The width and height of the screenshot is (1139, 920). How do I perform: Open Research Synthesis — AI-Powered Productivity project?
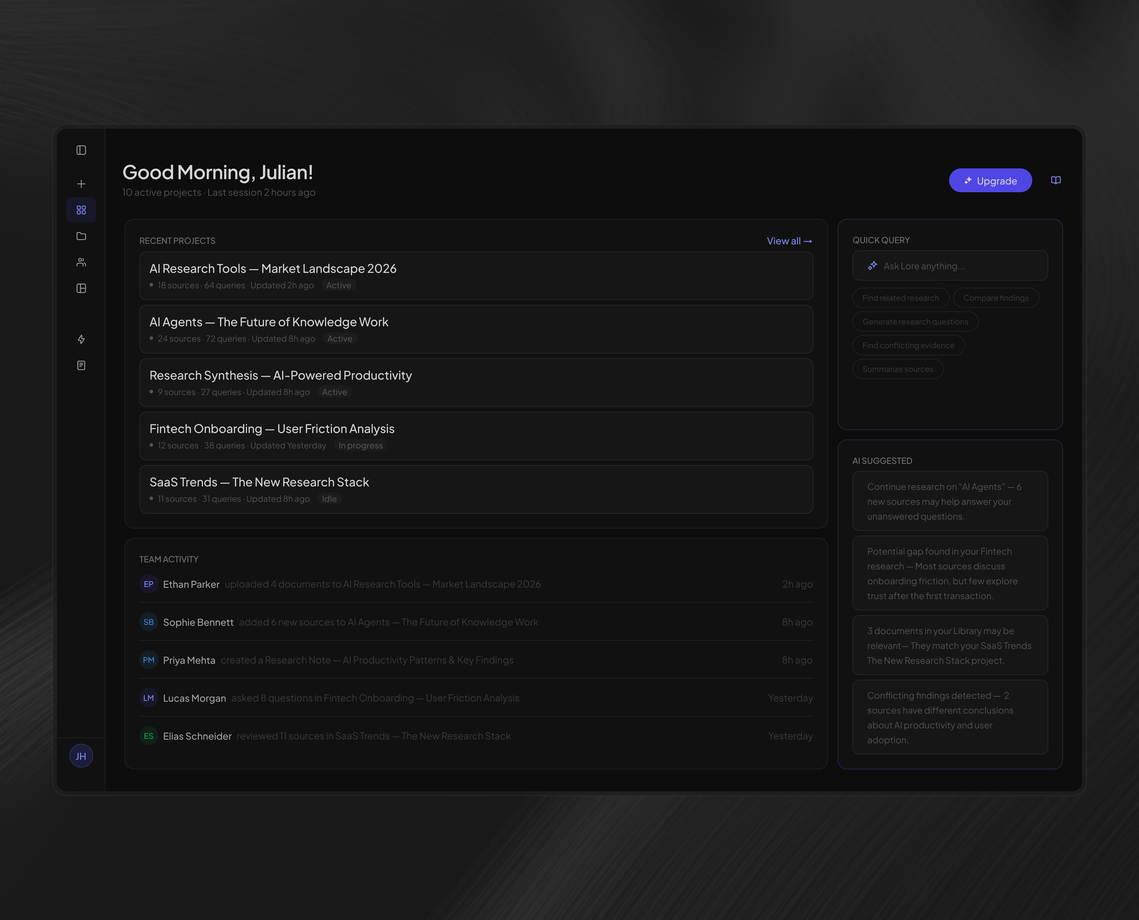(x=476, y=383)
